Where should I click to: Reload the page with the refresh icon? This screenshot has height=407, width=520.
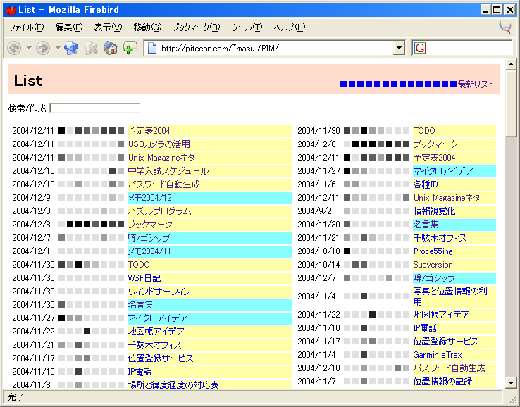71,49
